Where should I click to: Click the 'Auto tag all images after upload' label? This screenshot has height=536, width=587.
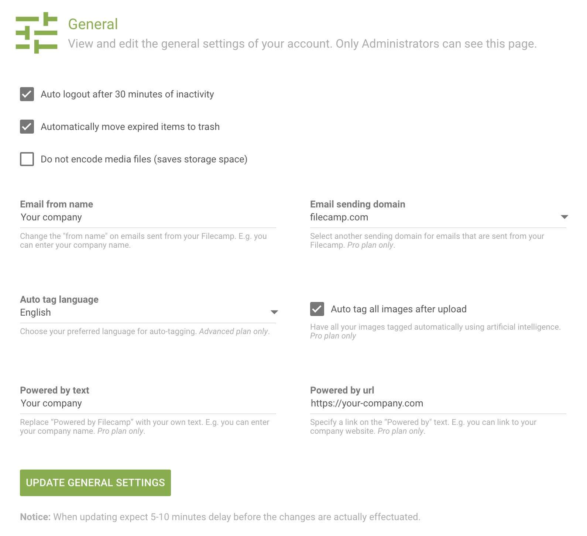point(398,309)
